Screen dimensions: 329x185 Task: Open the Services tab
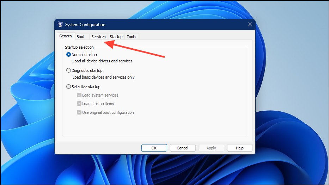coord(98,37)
